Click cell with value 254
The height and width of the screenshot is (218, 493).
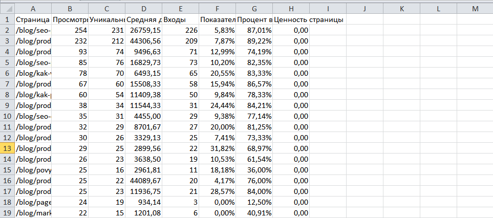[70, 30]
